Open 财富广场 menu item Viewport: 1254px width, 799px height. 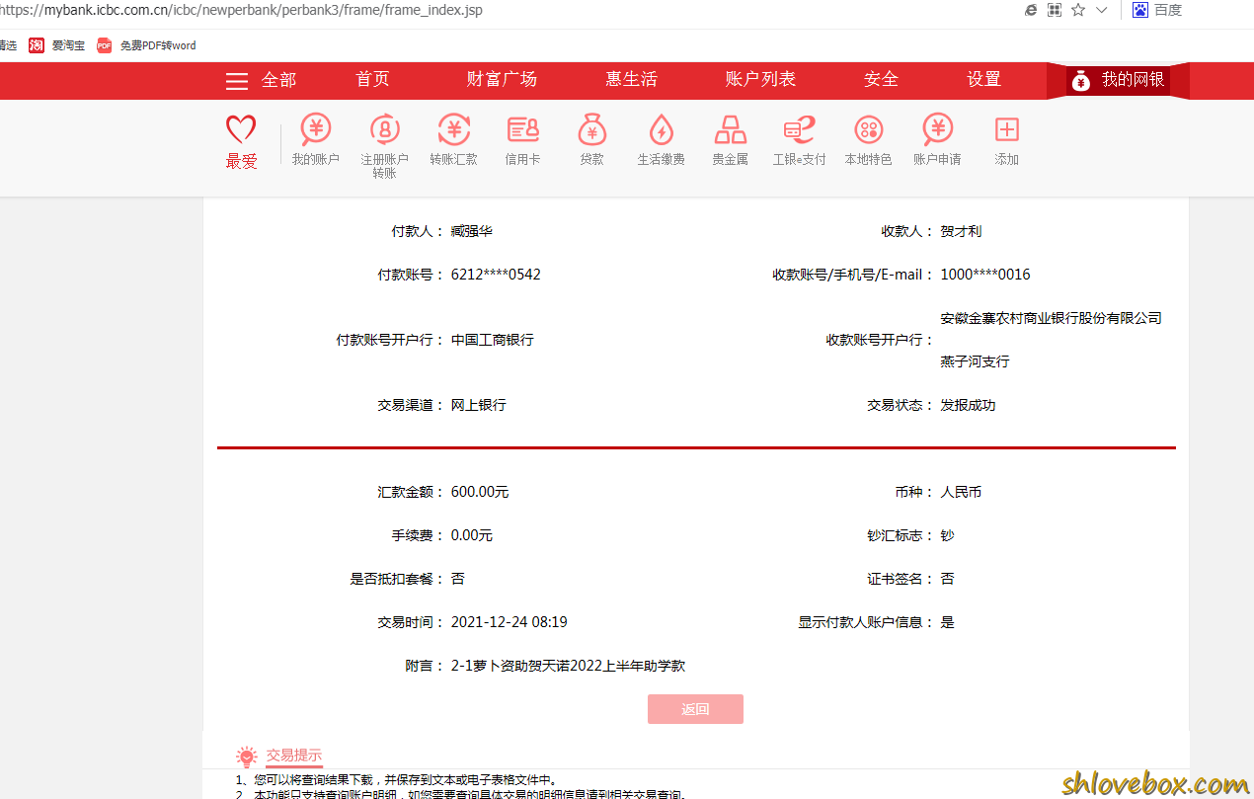[x=502, y=80]
